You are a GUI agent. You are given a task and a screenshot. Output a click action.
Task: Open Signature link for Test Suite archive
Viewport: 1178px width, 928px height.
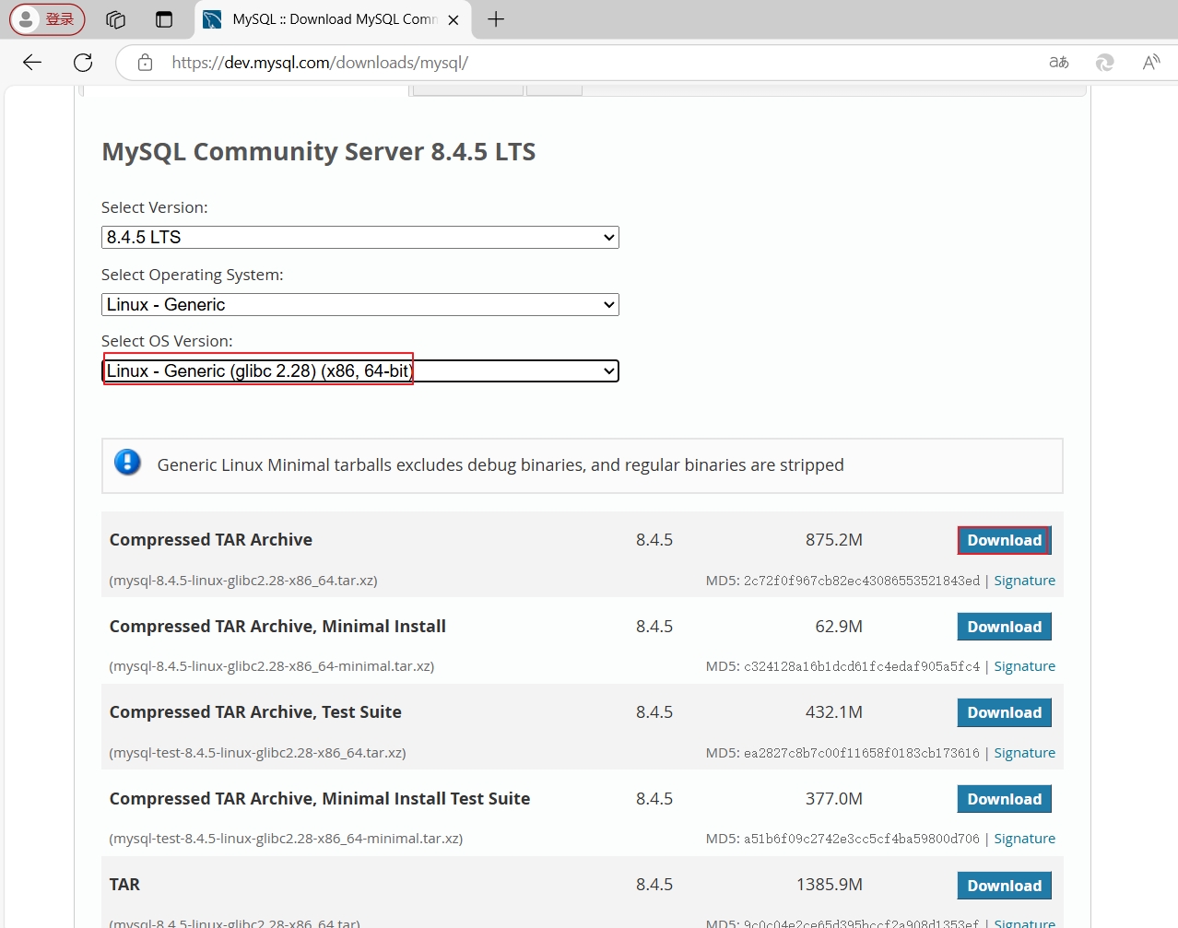click(1024, 753)
